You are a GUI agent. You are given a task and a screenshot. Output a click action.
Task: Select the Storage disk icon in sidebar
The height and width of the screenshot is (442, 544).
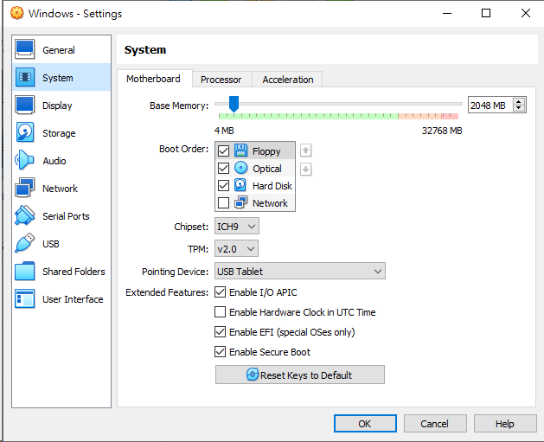point(25,133)
